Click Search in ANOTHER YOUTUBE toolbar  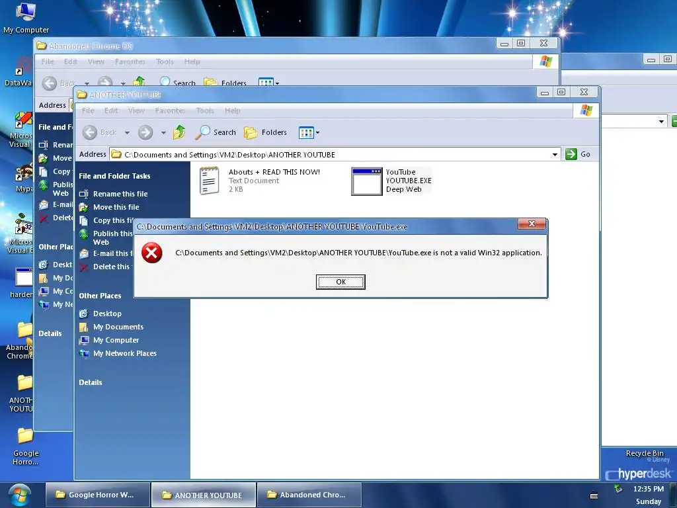click(x=216, y=132)
